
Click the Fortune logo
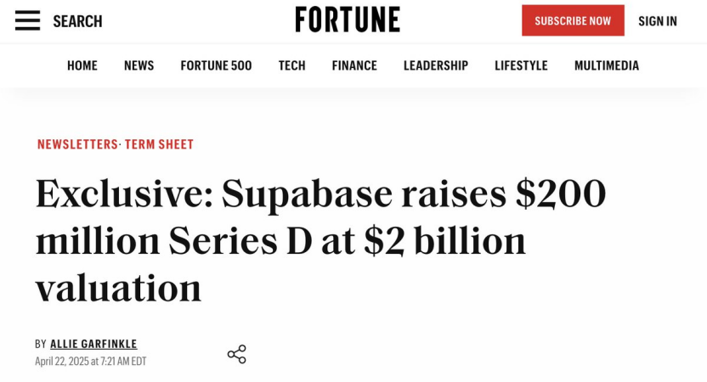[348, 20]
